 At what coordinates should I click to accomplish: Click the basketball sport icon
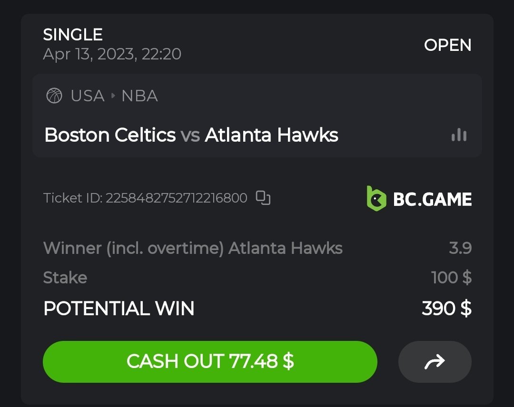(54, 96)
